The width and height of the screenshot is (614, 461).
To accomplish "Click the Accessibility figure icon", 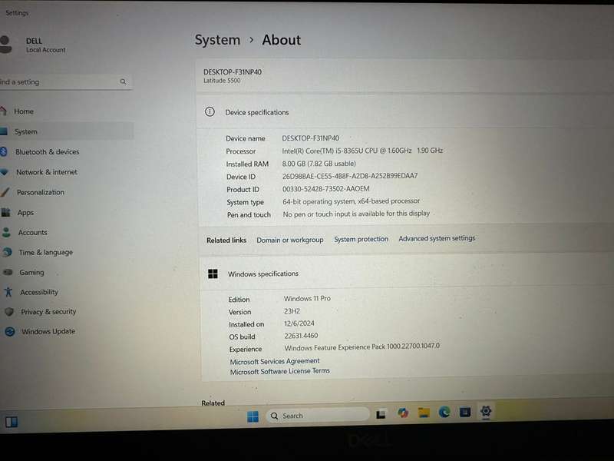I will [8, 292].
